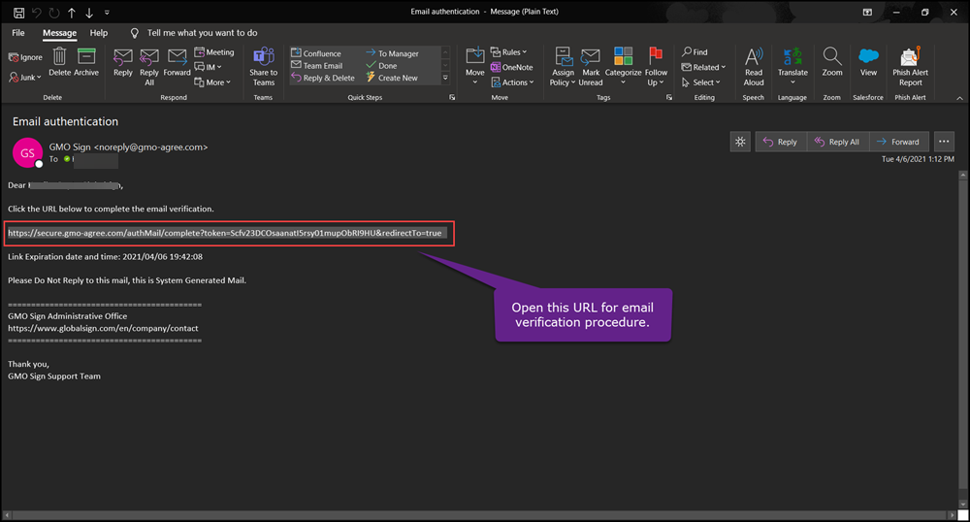The image size is (970, 522).
Task: Click the horizontal scrollbar at the bottom
Action: click(477, 515)
